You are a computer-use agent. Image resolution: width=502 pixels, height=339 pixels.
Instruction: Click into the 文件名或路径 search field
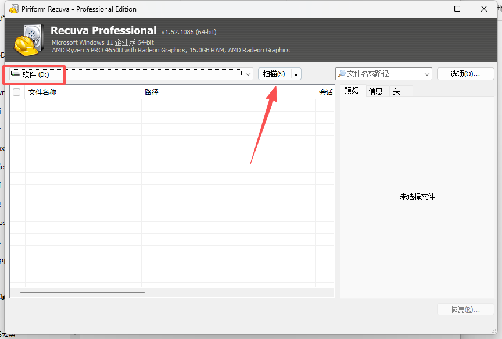(x=384, y=74)
